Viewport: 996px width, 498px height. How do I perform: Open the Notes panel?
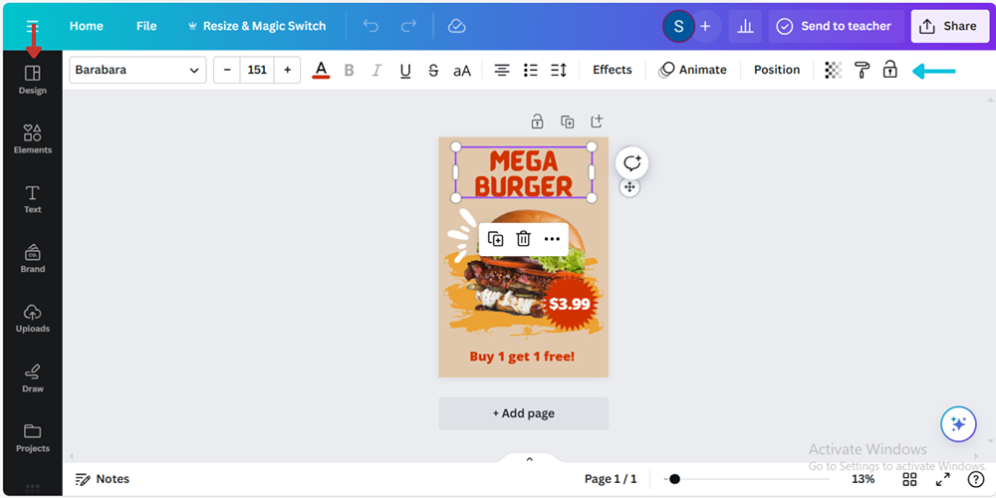pyautogui.click(x=103, y=479)
